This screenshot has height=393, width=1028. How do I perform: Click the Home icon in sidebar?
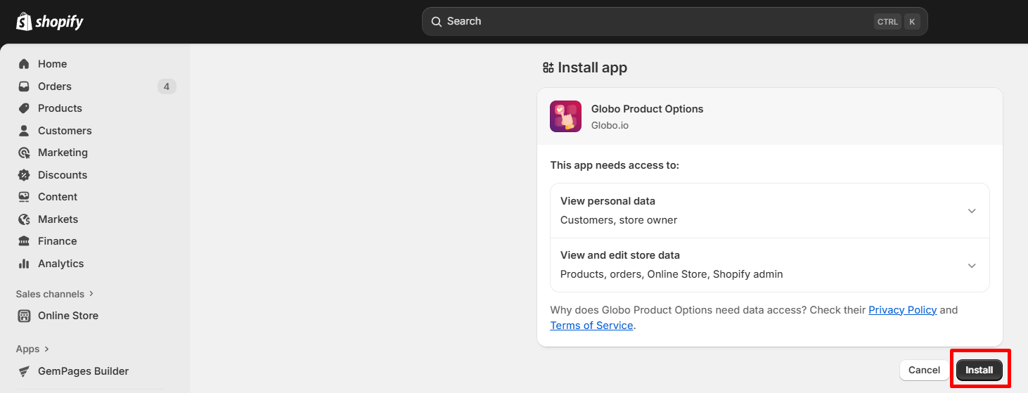(24, 64)
